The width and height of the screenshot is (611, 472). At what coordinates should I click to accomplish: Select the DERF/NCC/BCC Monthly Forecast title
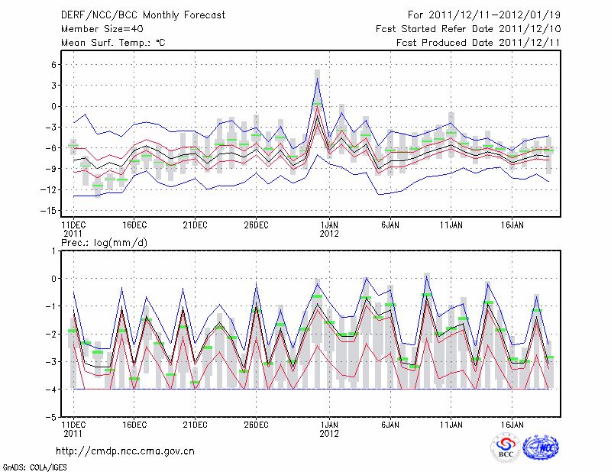coord(142,15)
